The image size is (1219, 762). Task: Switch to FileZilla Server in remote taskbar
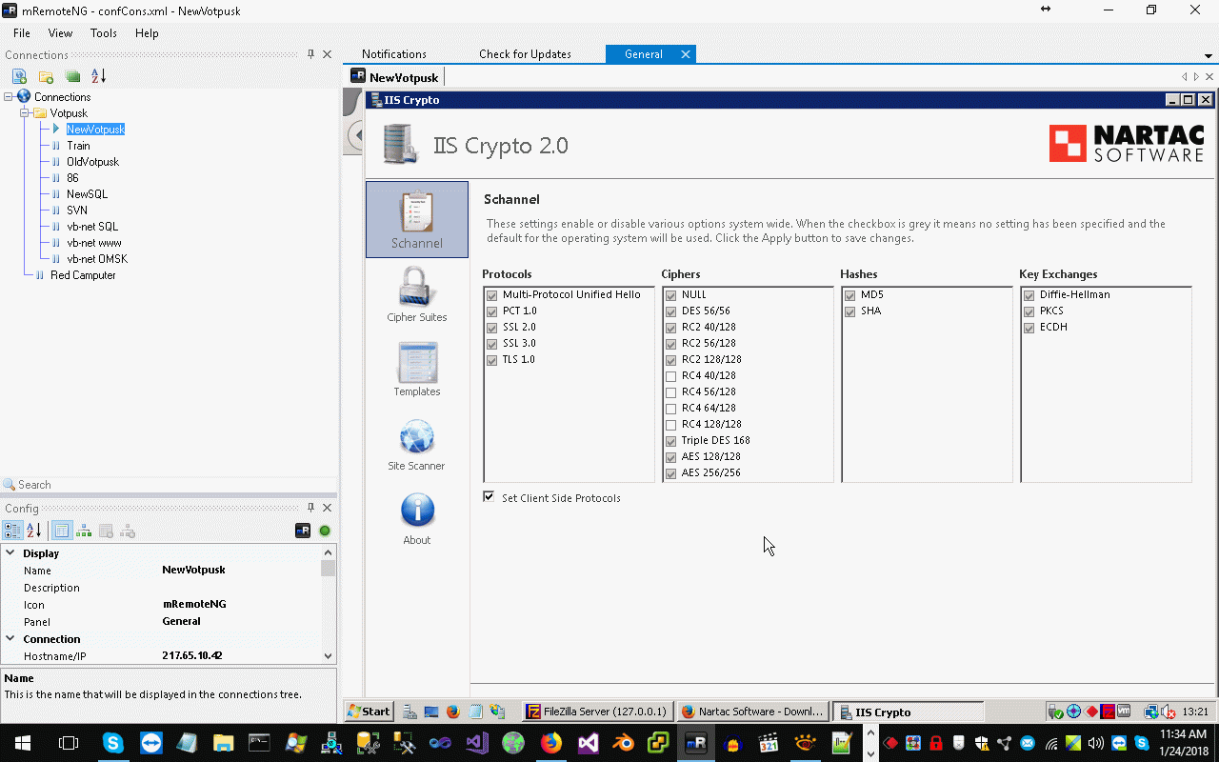[x=597, y=712]
